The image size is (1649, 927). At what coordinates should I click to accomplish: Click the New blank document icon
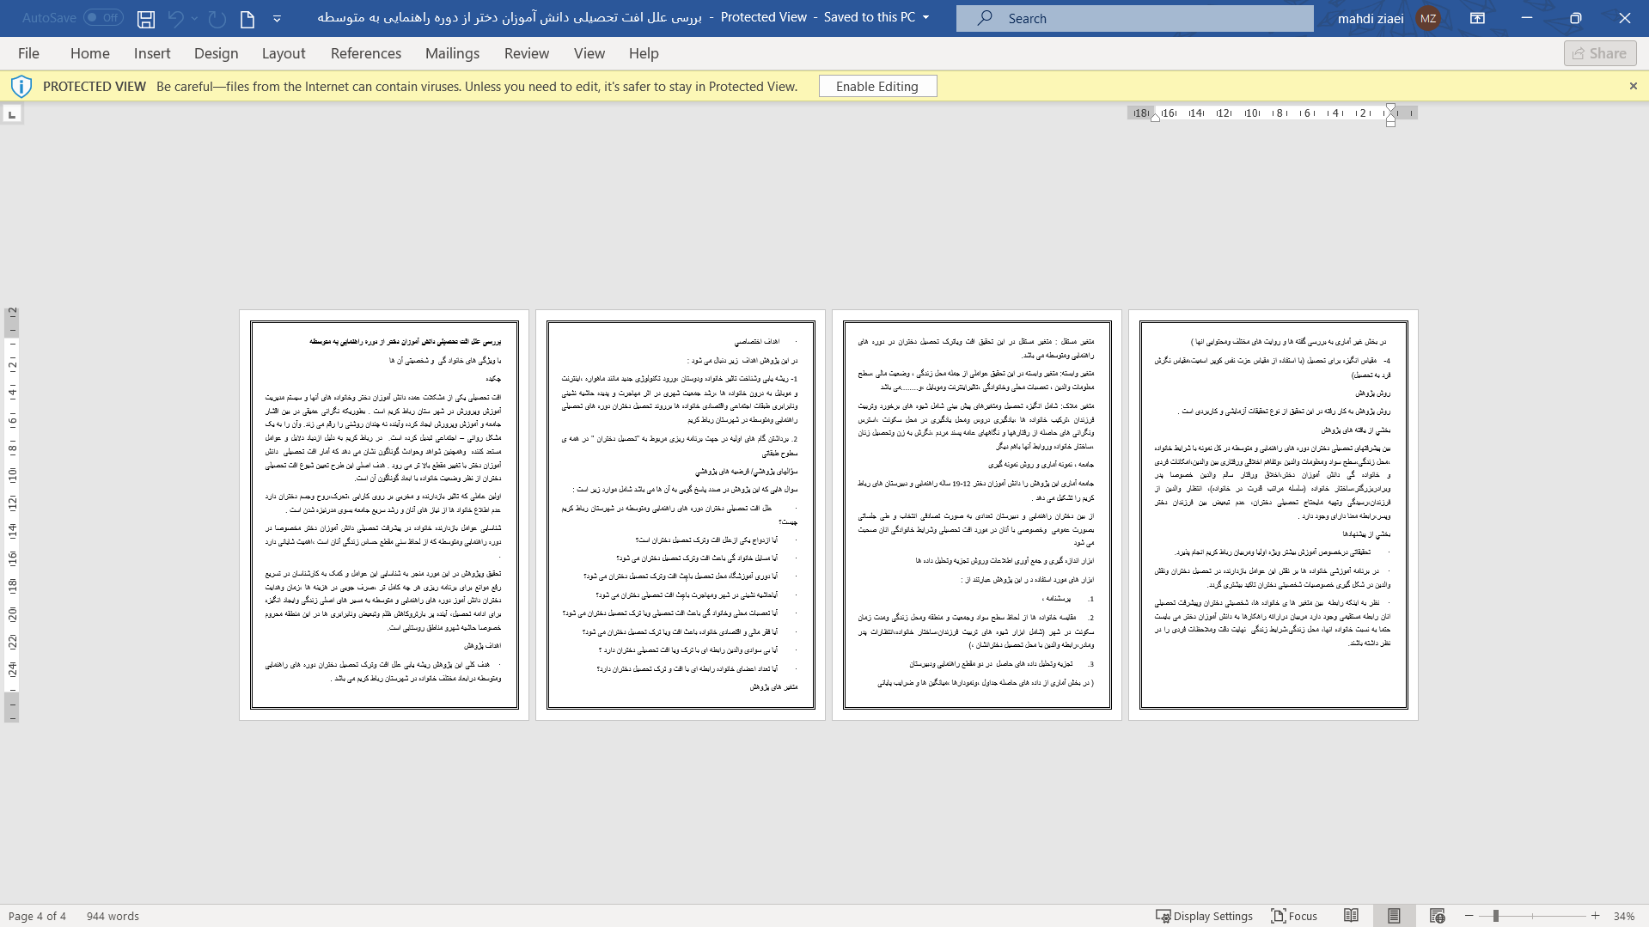click(247, 18)
